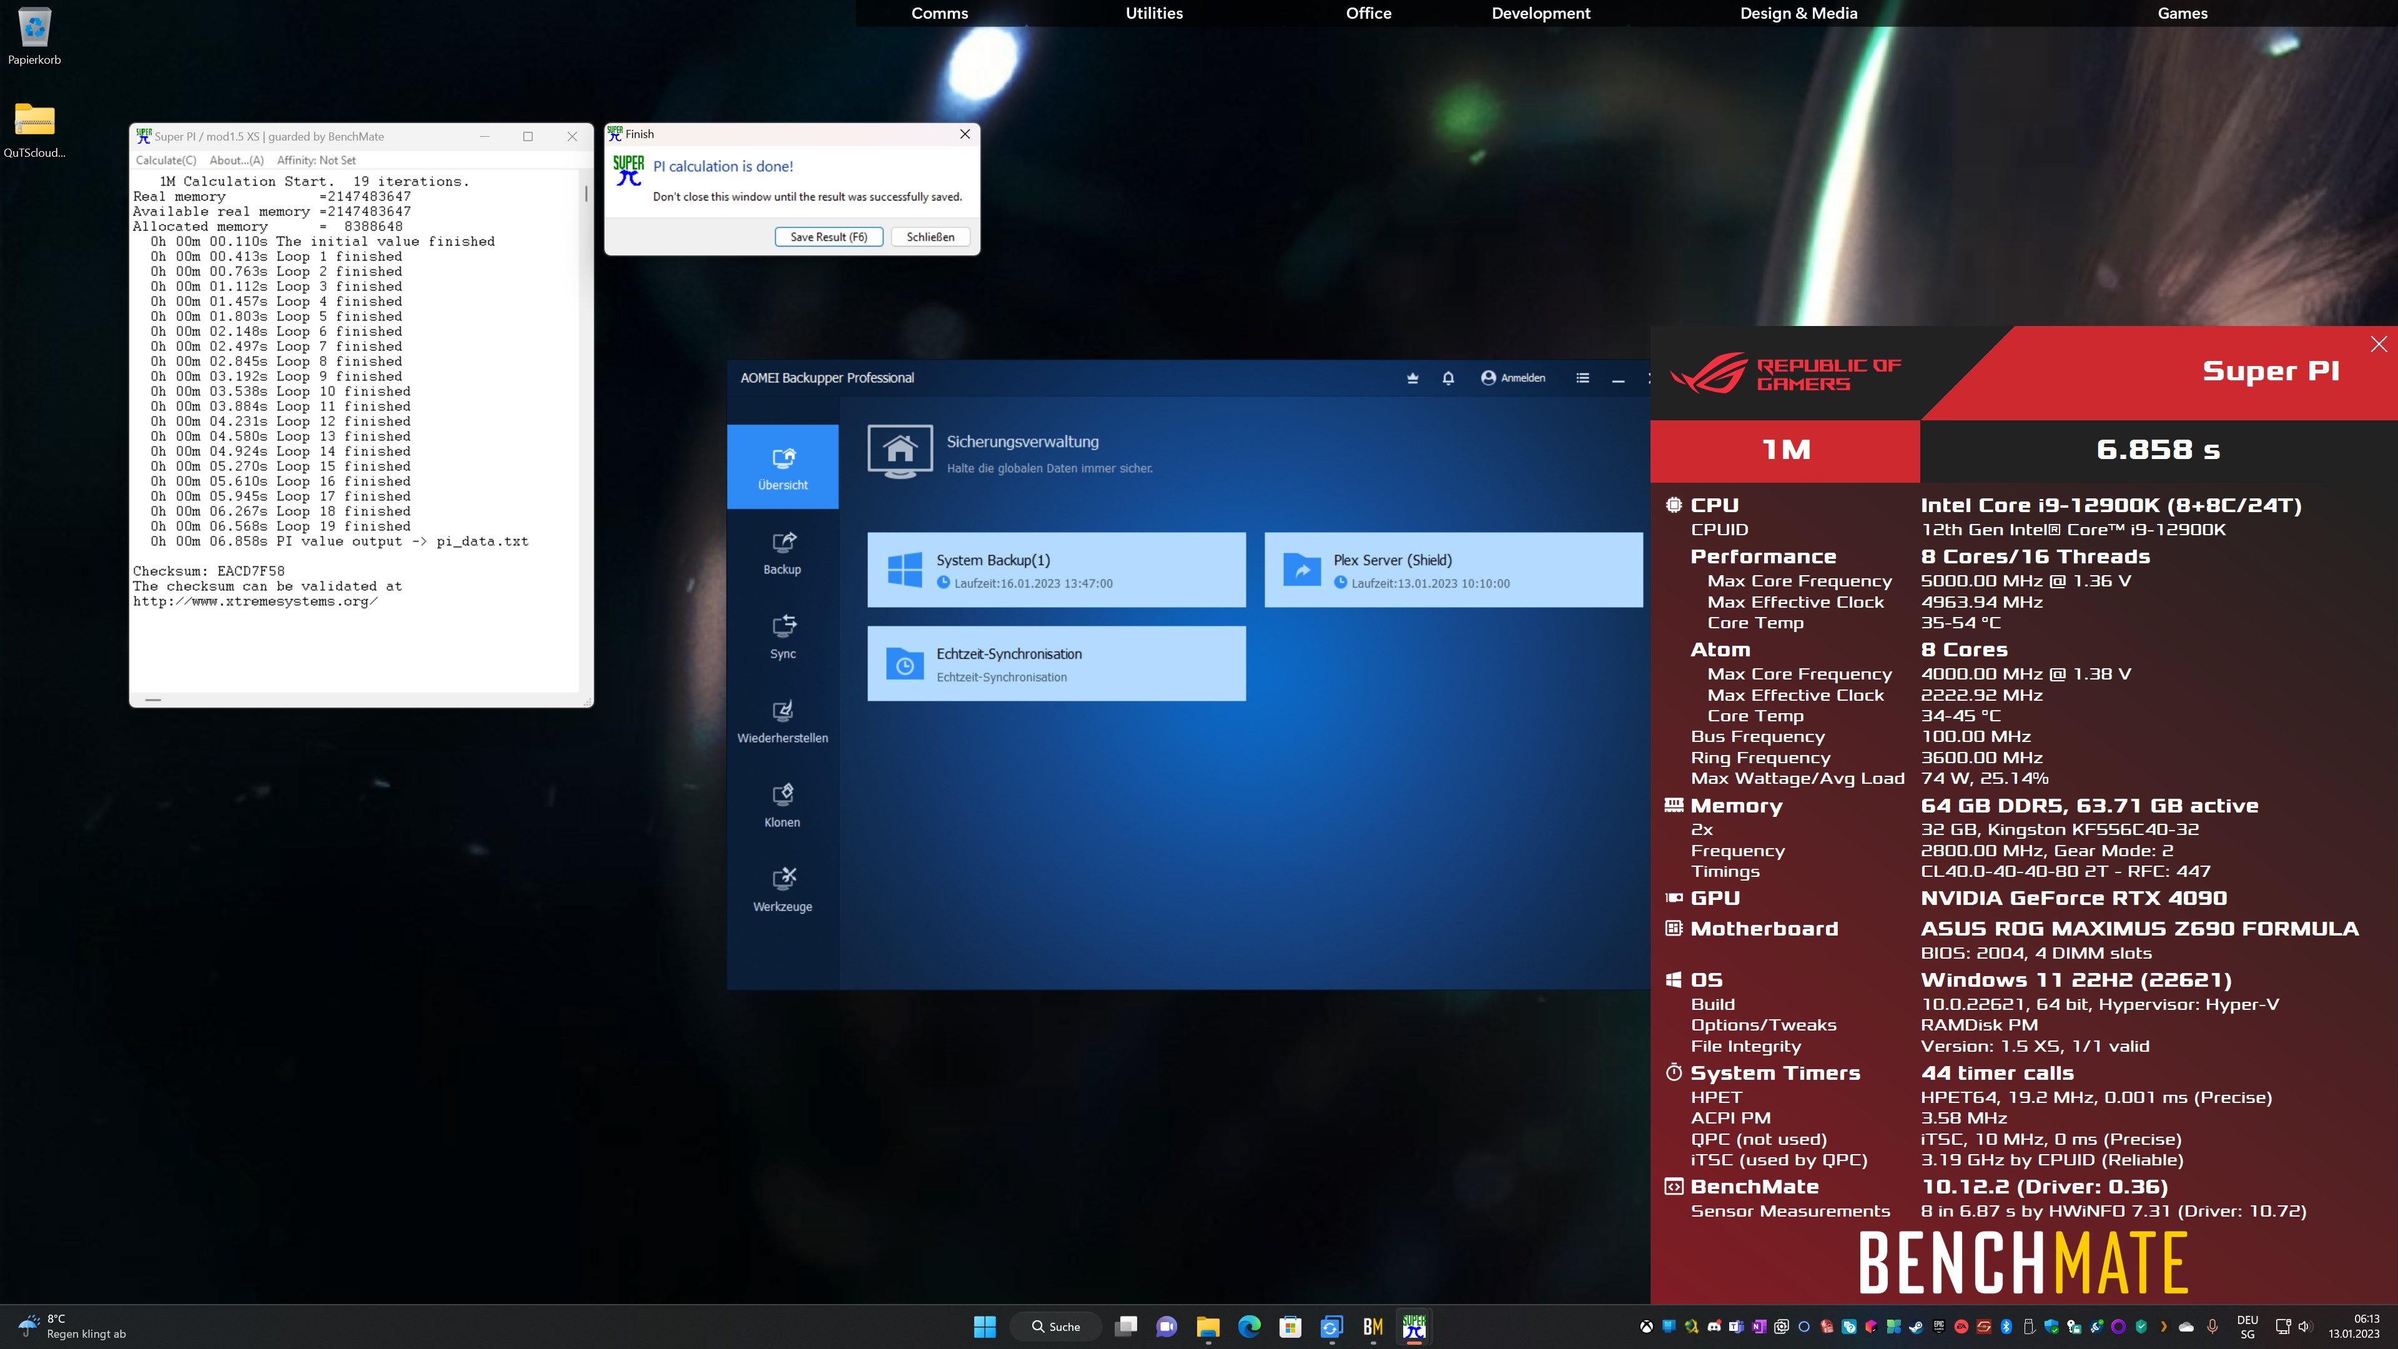The height and width of the screenshot is (1349, 2398).
Task: Open the Übersicht tab in AOMEI Backupper
Action: pos(783,467)
